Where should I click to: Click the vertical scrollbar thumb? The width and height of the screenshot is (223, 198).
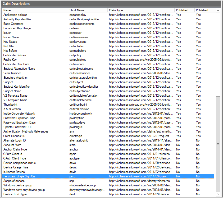[218, 144]
